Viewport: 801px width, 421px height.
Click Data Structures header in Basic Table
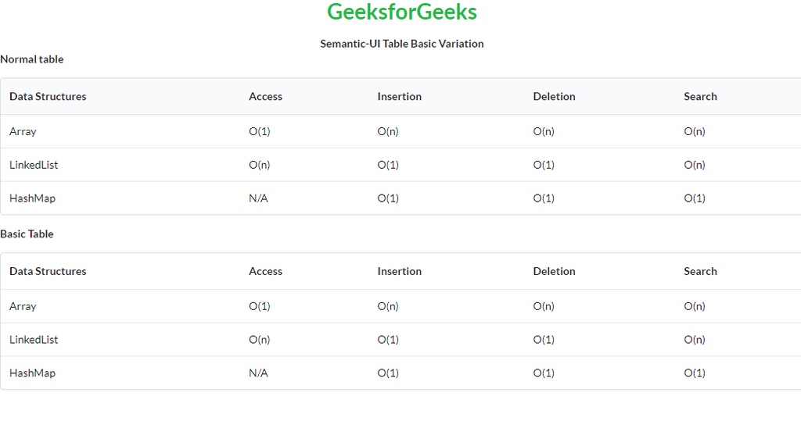[48, 272]
